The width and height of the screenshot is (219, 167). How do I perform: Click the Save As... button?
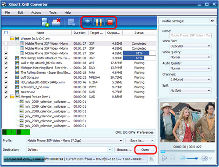[x=137, y=141]
